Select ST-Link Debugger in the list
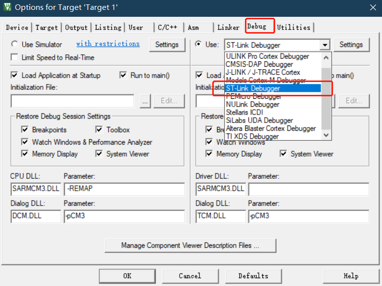The width and height of the screenshot is (382, 286). (273, 88)
